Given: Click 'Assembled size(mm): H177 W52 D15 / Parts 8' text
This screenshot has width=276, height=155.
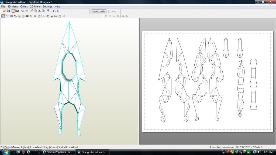Looking at the screenshot, I should (x=236, y=147).
